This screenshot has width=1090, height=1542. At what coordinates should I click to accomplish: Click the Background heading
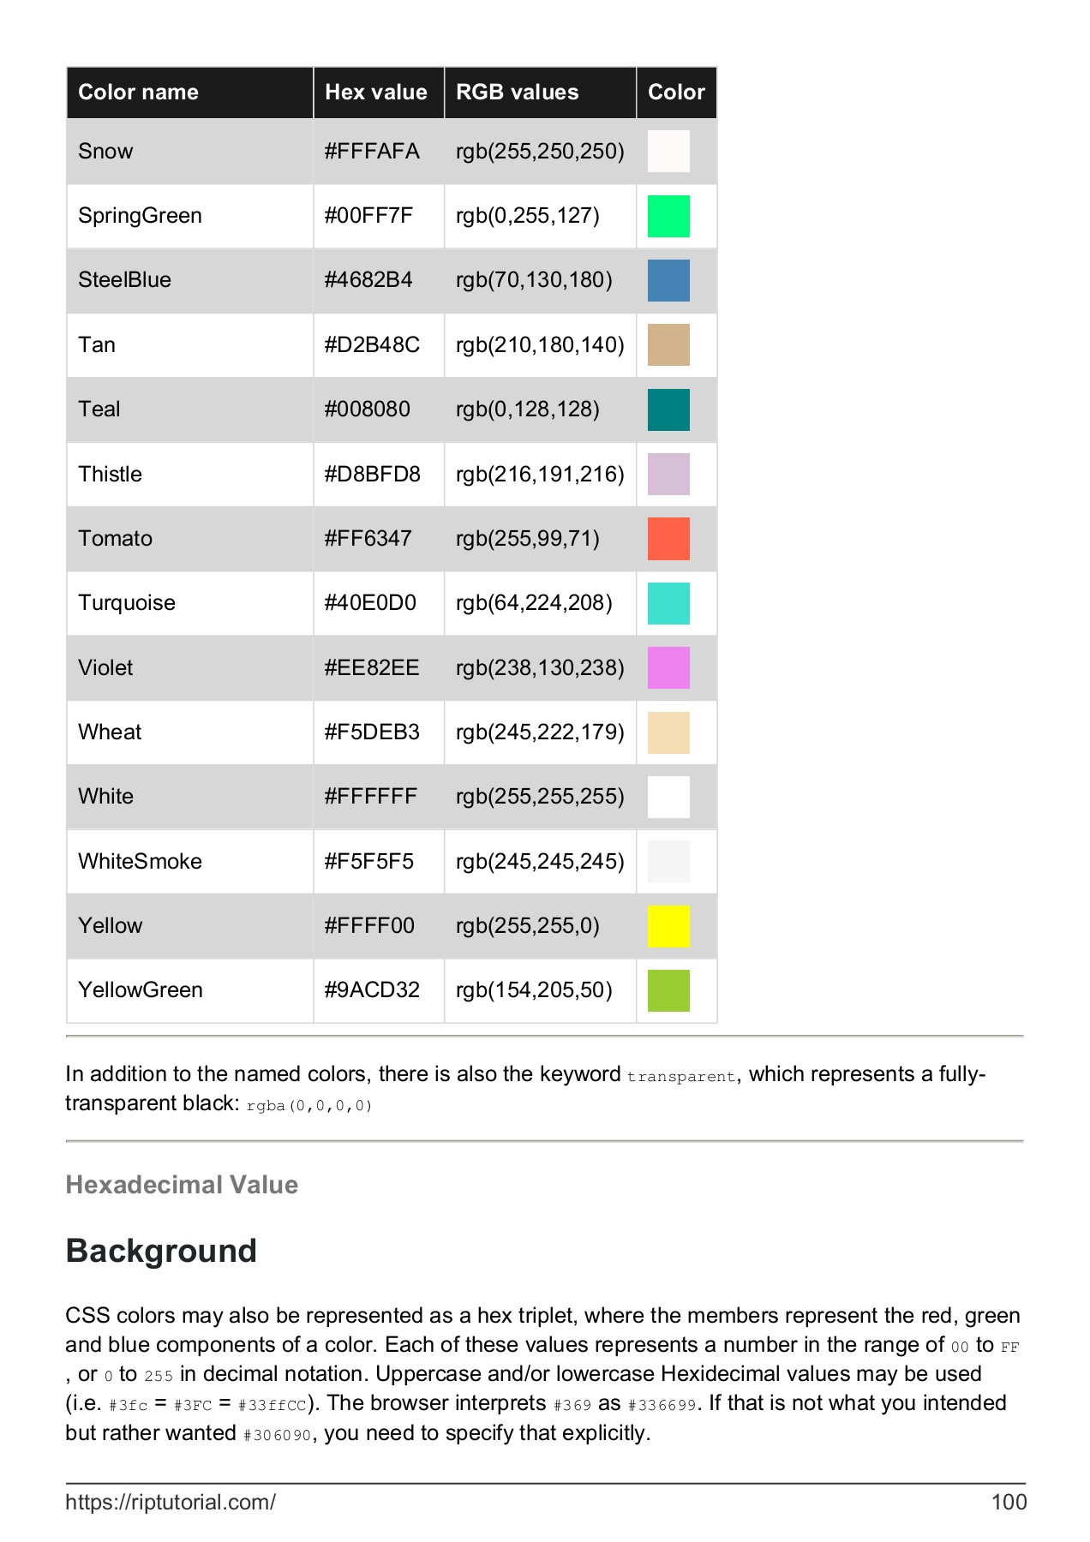point(161,1251)
